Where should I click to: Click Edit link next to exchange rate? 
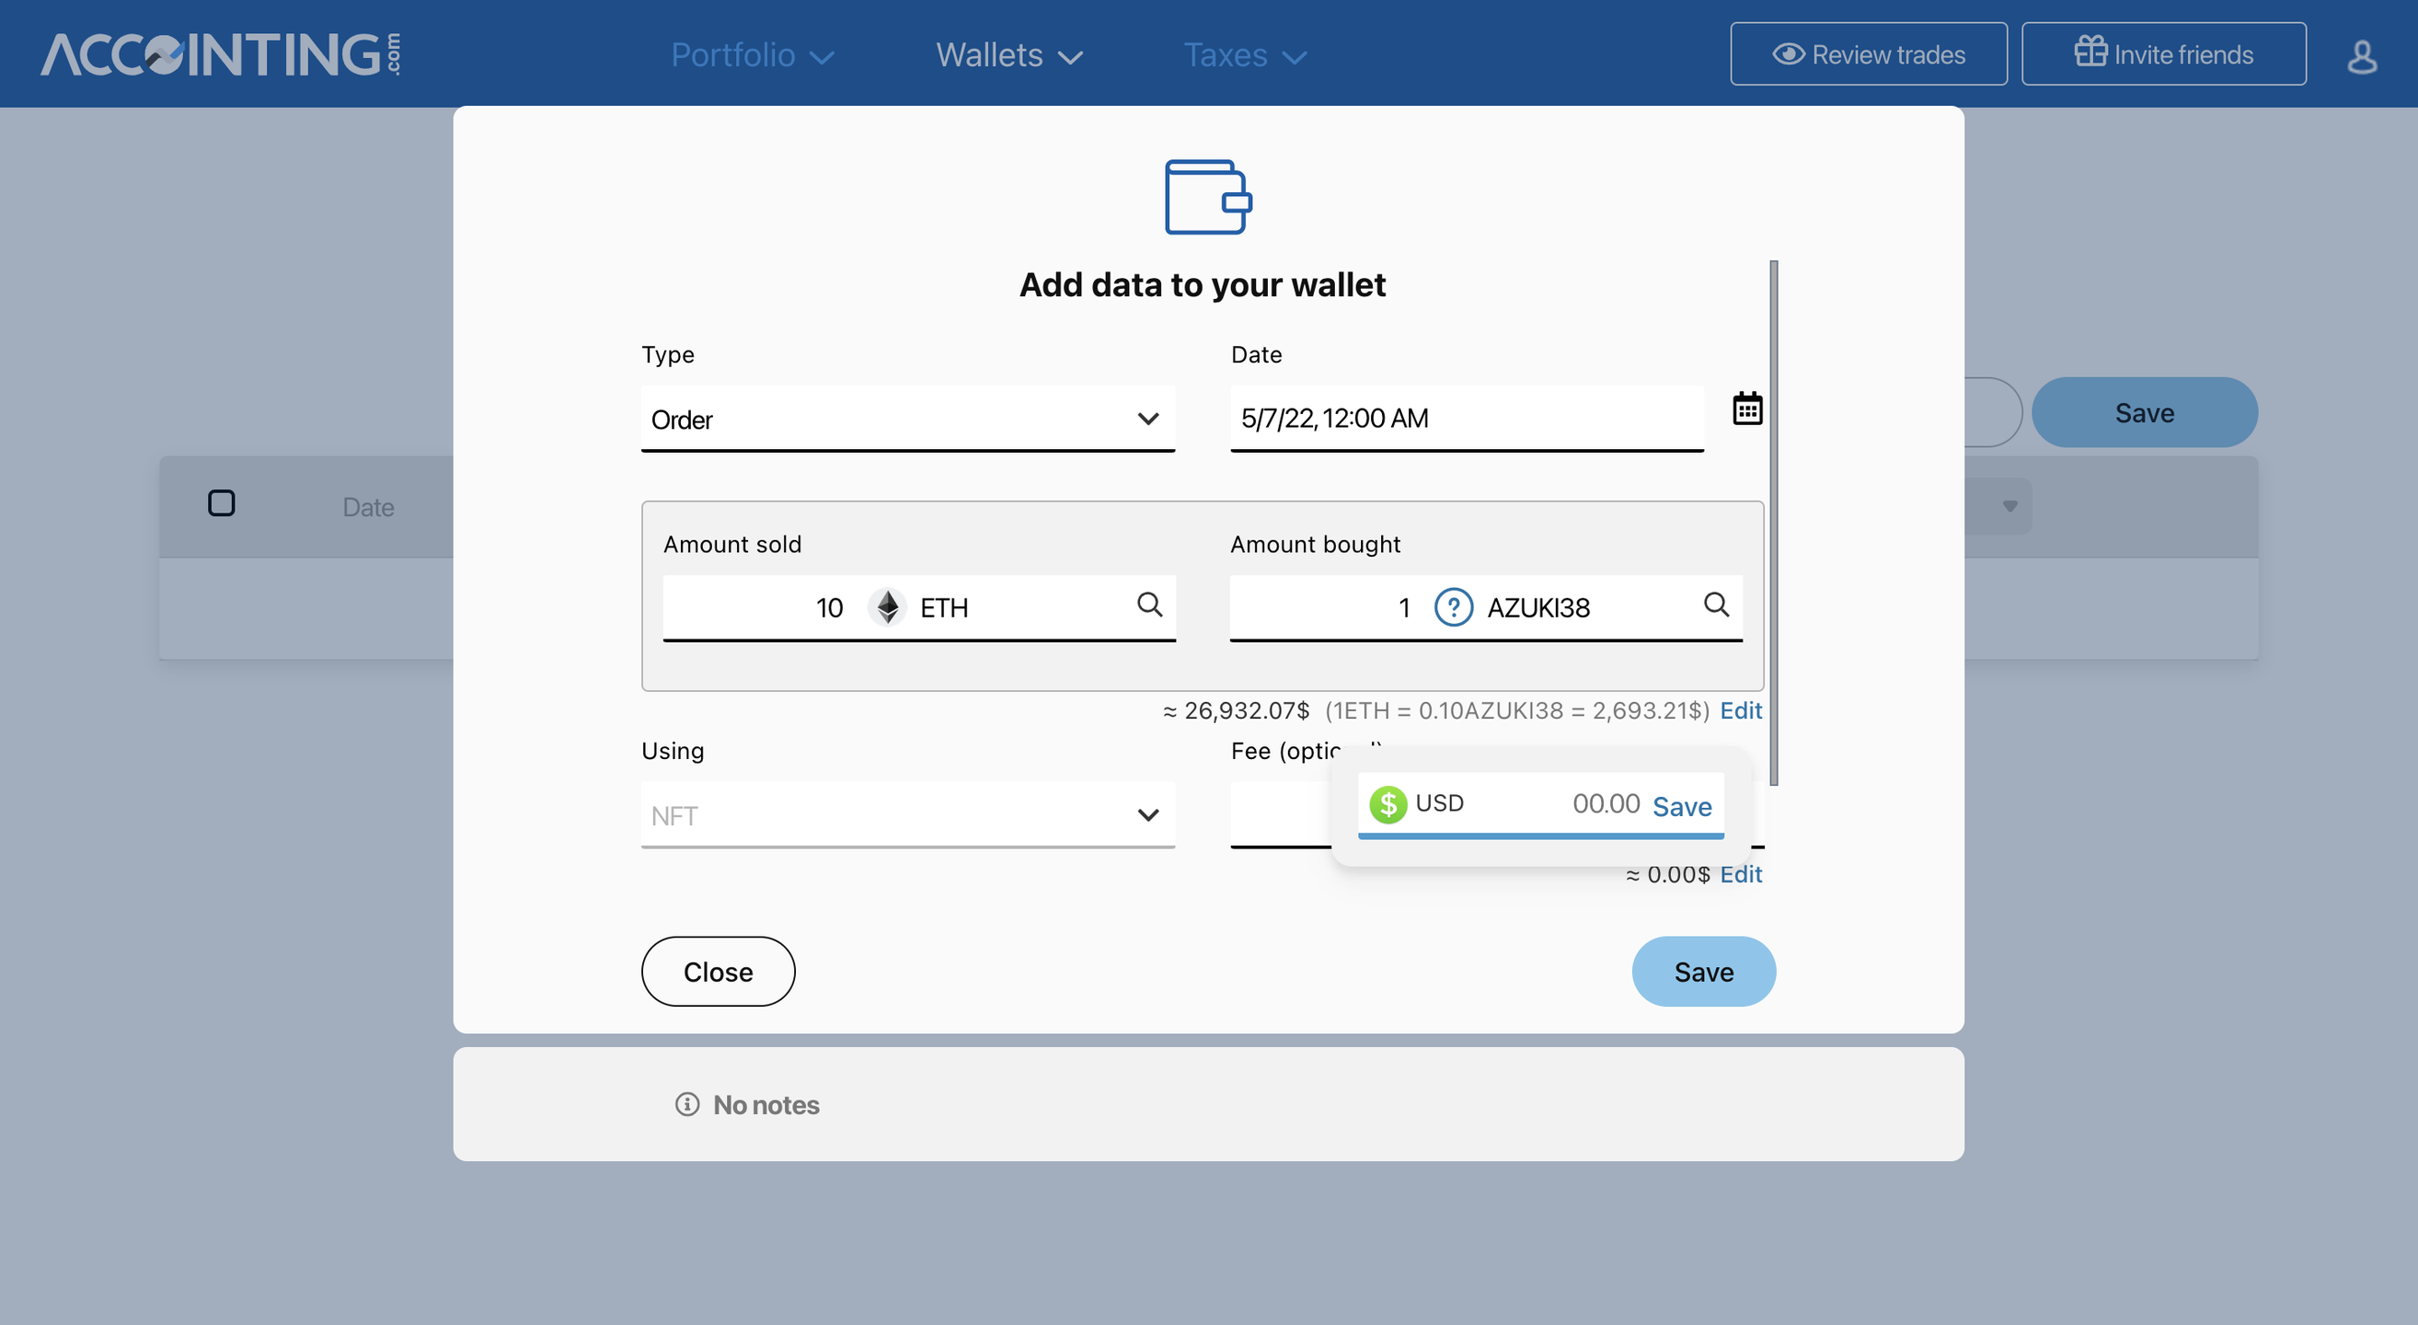(x=1739, y=710)
